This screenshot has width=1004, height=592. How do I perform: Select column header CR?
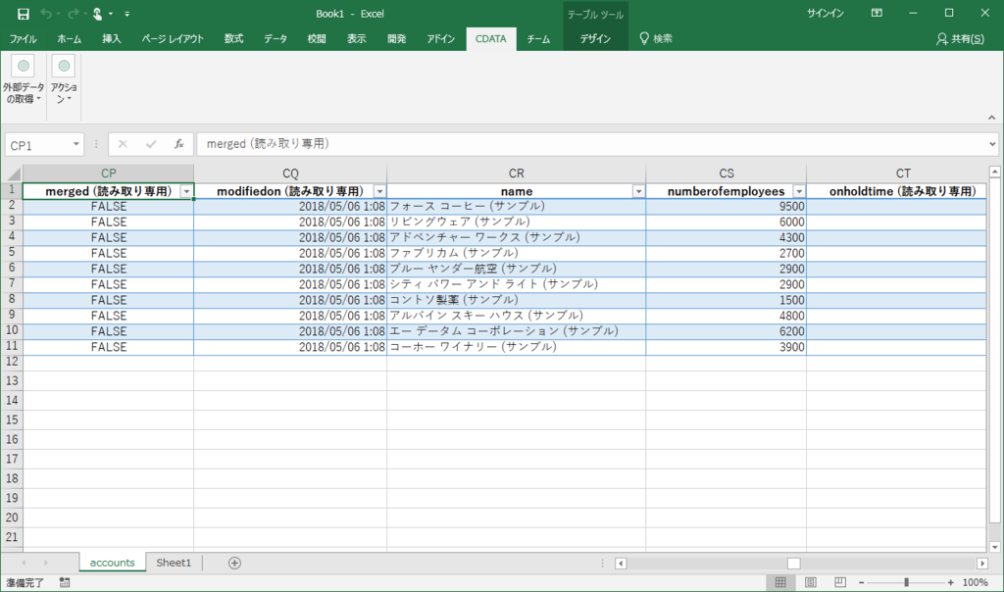(516, 173)
